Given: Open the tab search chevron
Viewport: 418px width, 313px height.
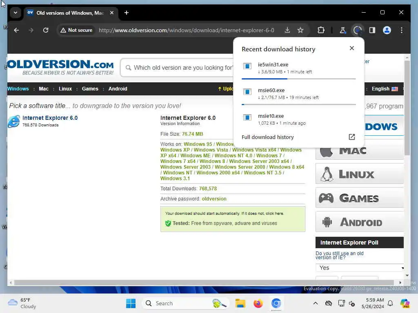Looking at the screenshot, I should 16,13.
